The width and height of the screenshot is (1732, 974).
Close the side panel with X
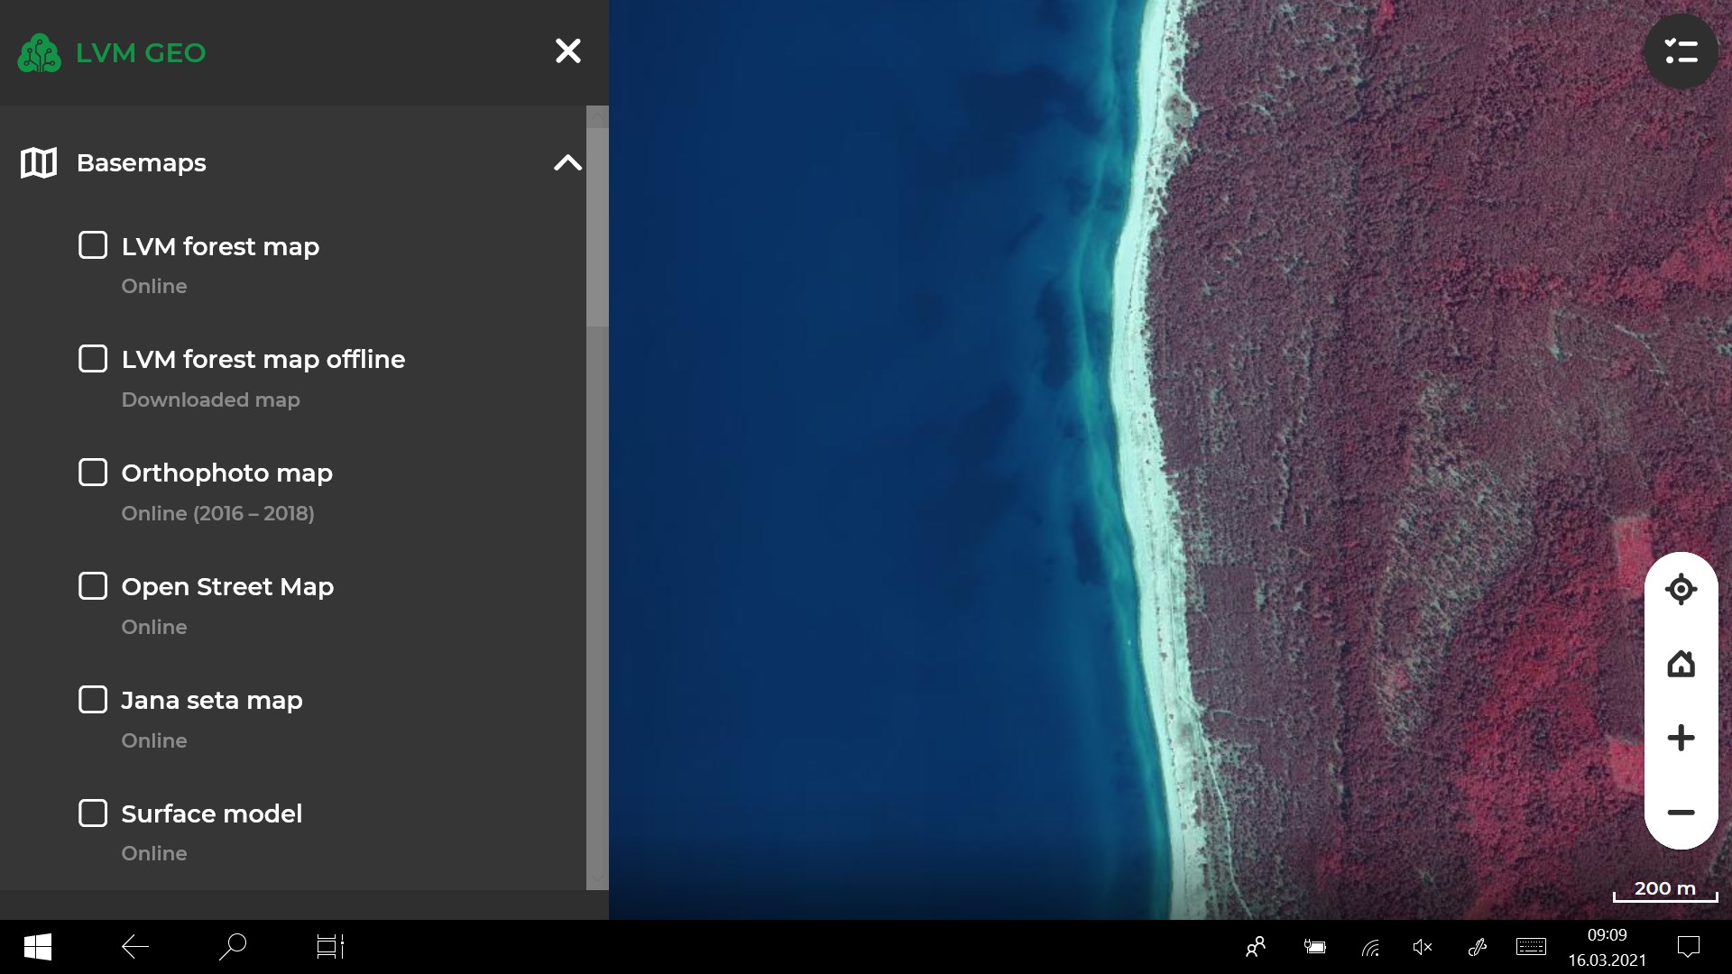567,51
